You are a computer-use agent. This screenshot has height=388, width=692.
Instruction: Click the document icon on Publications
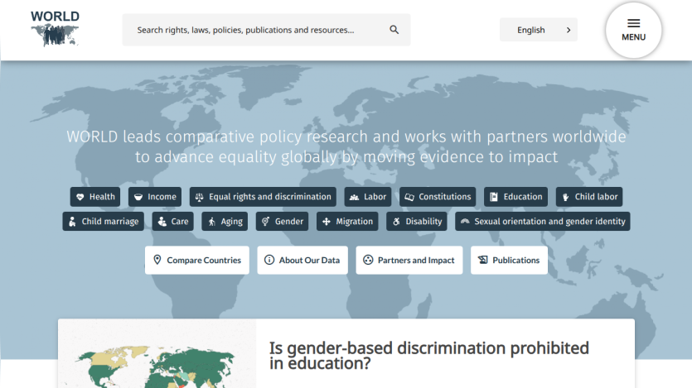tap(483, 260)
